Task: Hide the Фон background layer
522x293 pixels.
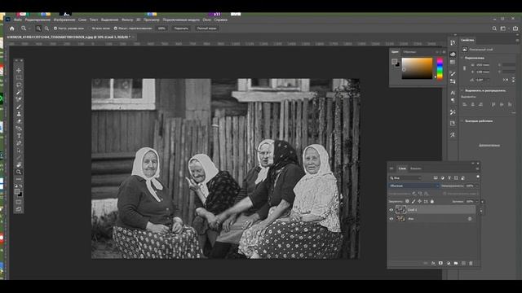Action: [391, 219]
